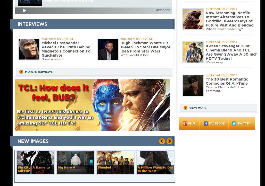Go to next images with right arrow
Screen dimensions: 265x186
[x=170, y=141]
